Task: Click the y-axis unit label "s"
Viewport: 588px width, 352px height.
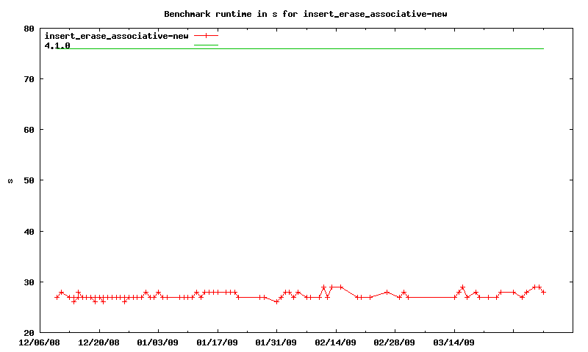Action: pos(10,180)
